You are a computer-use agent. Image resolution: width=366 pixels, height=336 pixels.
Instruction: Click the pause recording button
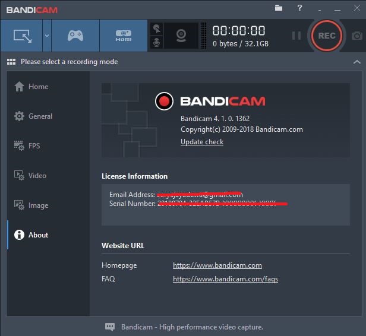[296, 36]
